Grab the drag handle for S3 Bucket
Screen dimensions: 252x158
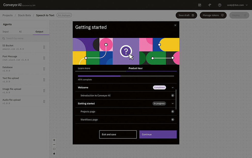(44, 47)
